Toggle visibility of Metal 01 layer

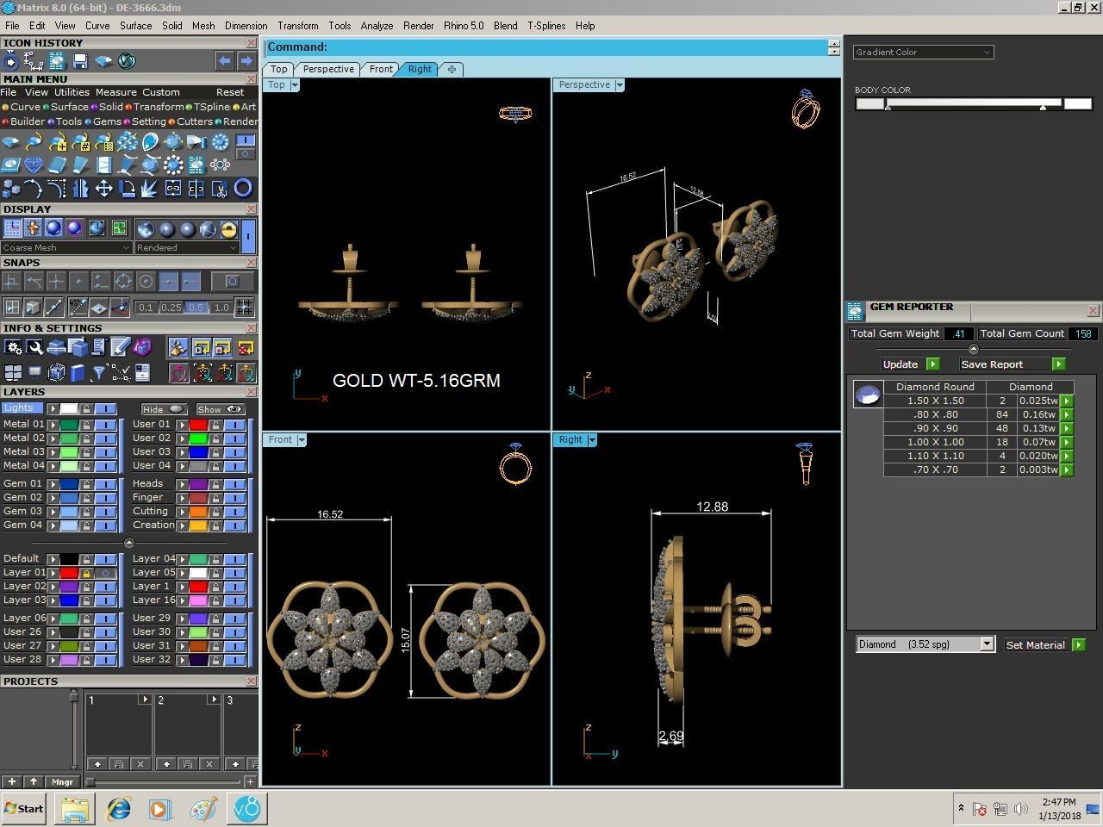(x=106, y=425)
